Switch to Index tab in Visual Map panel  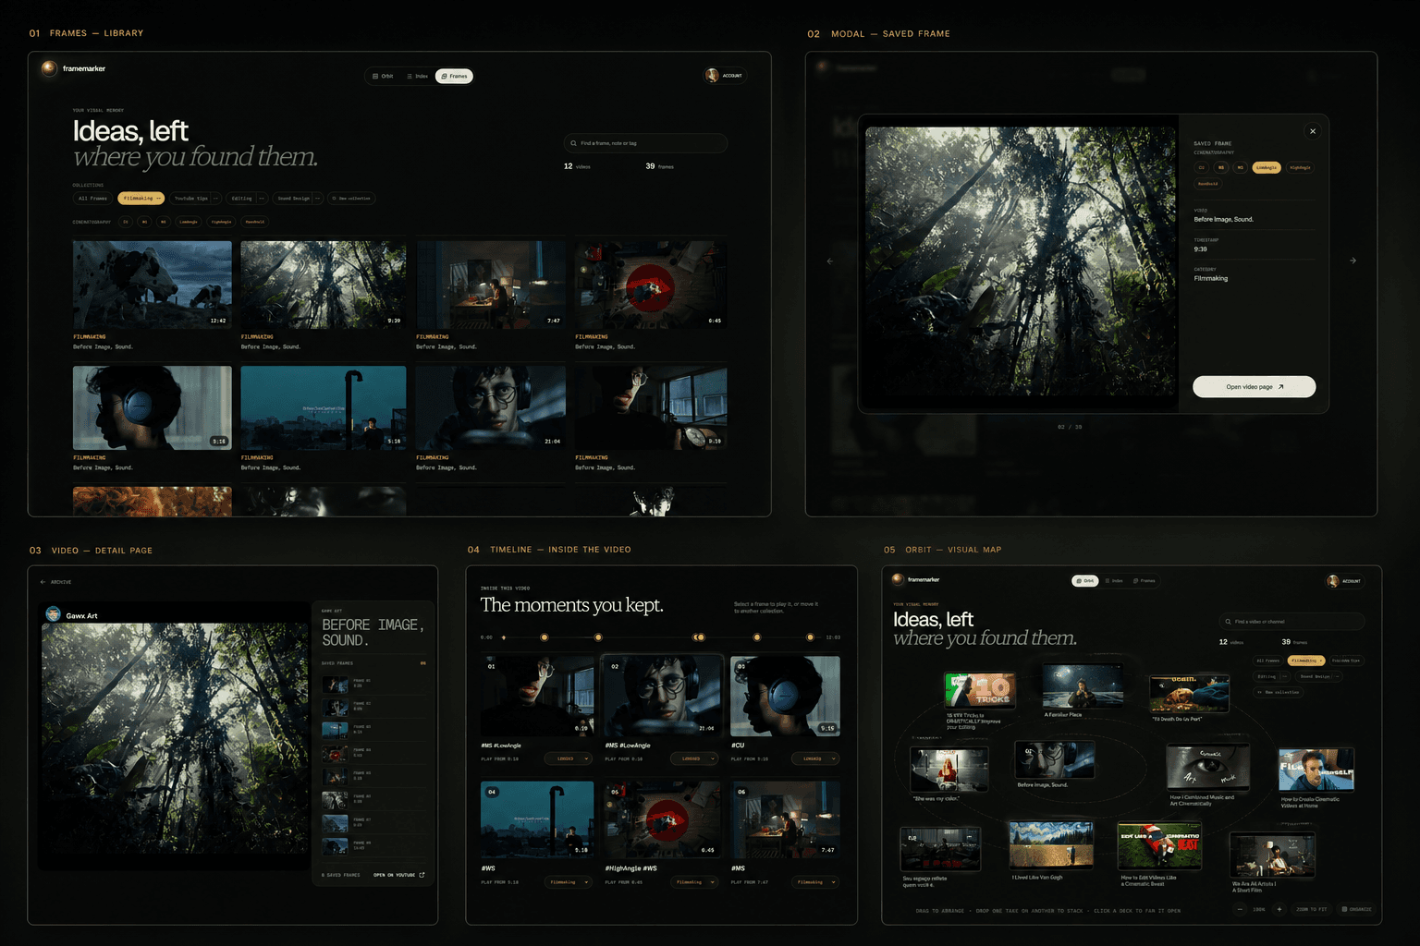click(x=1114, y=581)
